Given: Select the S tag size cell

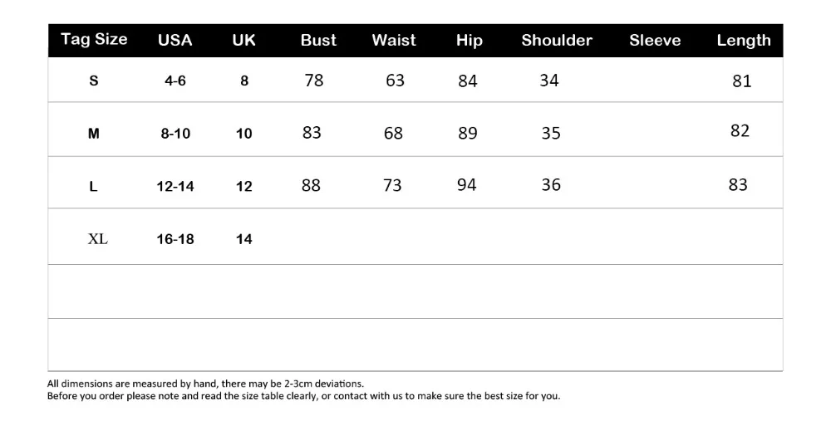Looking at the screenshot, I should (94, 81).
